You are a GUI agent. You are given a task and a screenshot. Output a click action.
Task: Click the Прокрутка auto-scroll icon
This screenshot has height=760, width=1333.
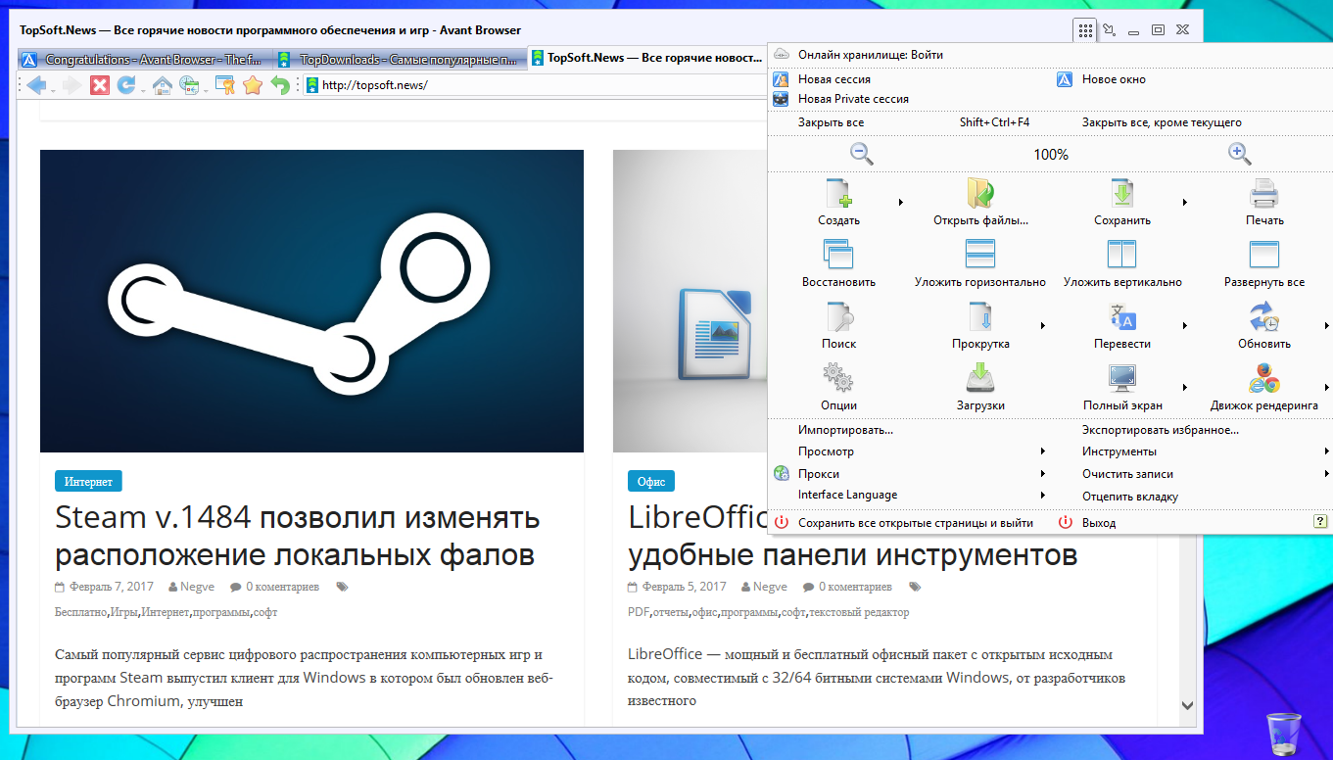point(980,317)
